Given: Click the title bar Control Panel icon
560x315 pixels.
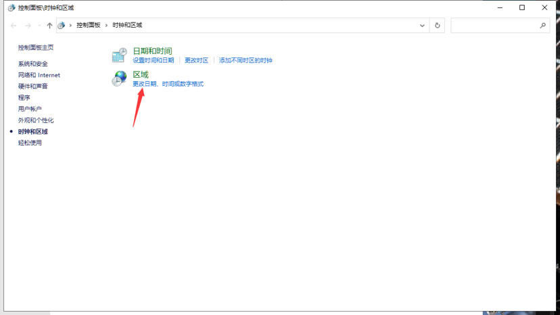Looking at the screenshot, I should click(11, 7).
